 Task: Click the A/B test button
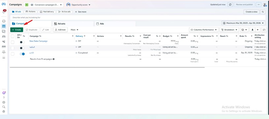point(60,30)
